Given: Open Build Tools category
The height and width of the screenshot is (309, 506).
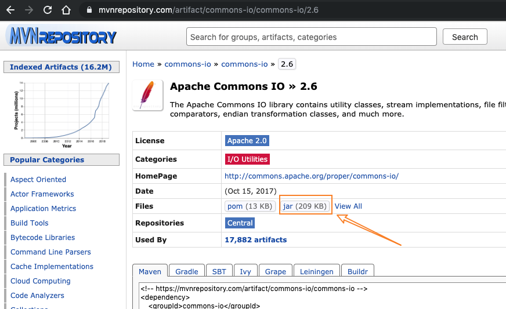Looking at the screenshot, I should [30, 223].
